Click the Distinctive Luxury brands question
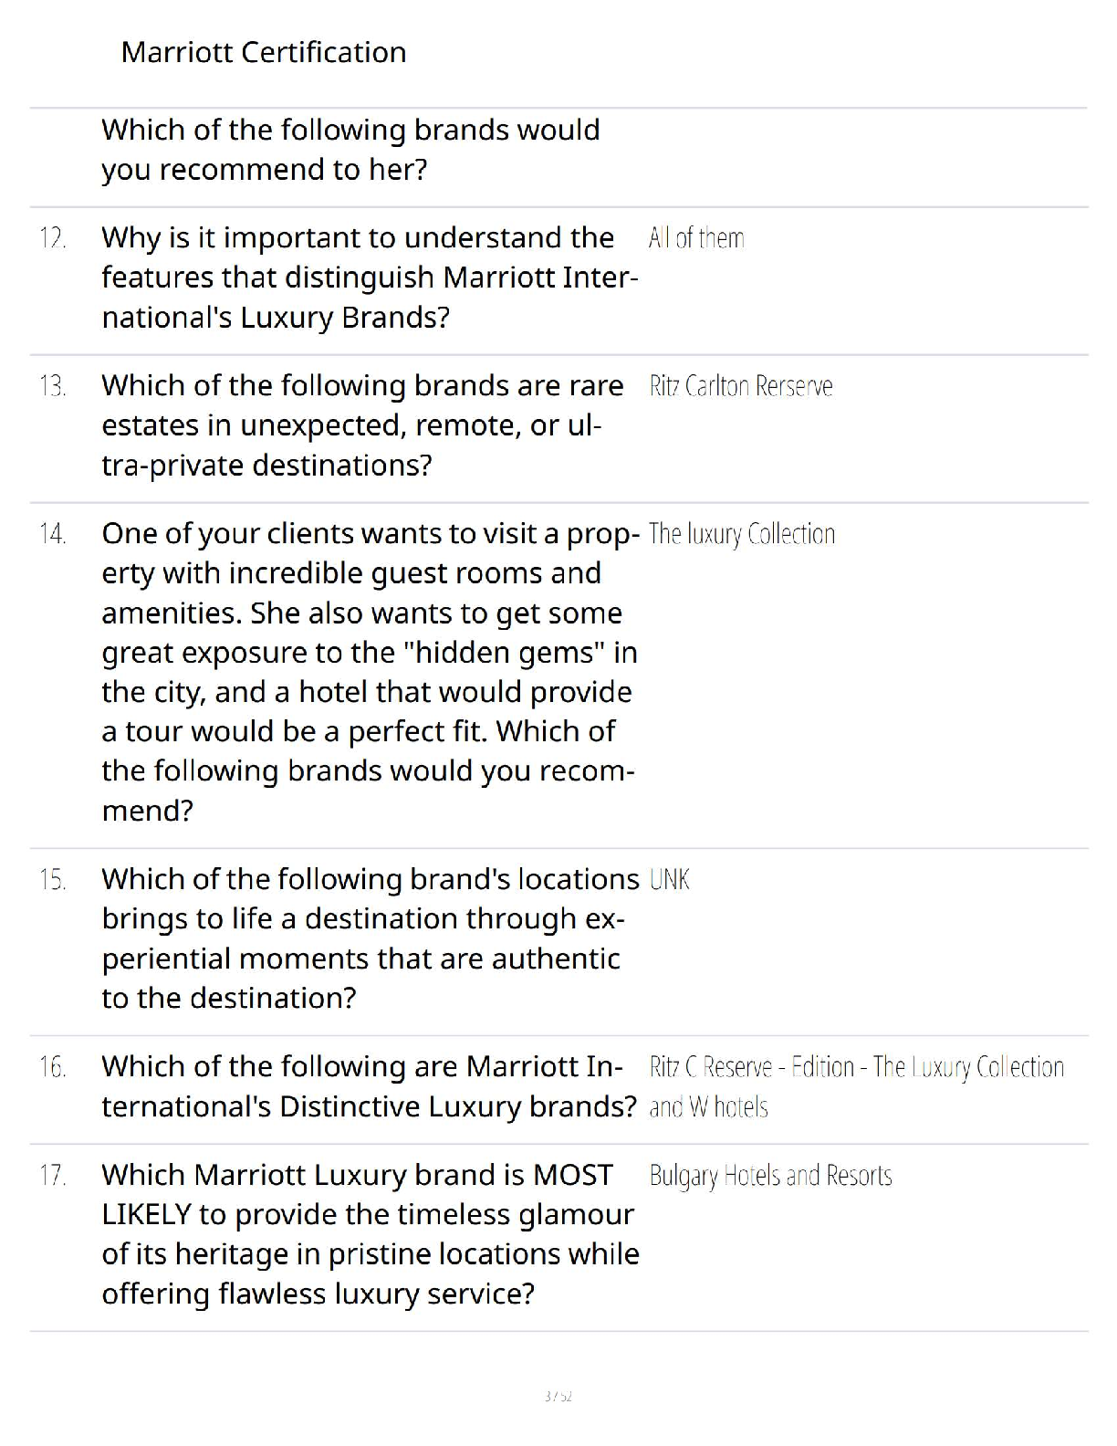 tap(369, 1086)
